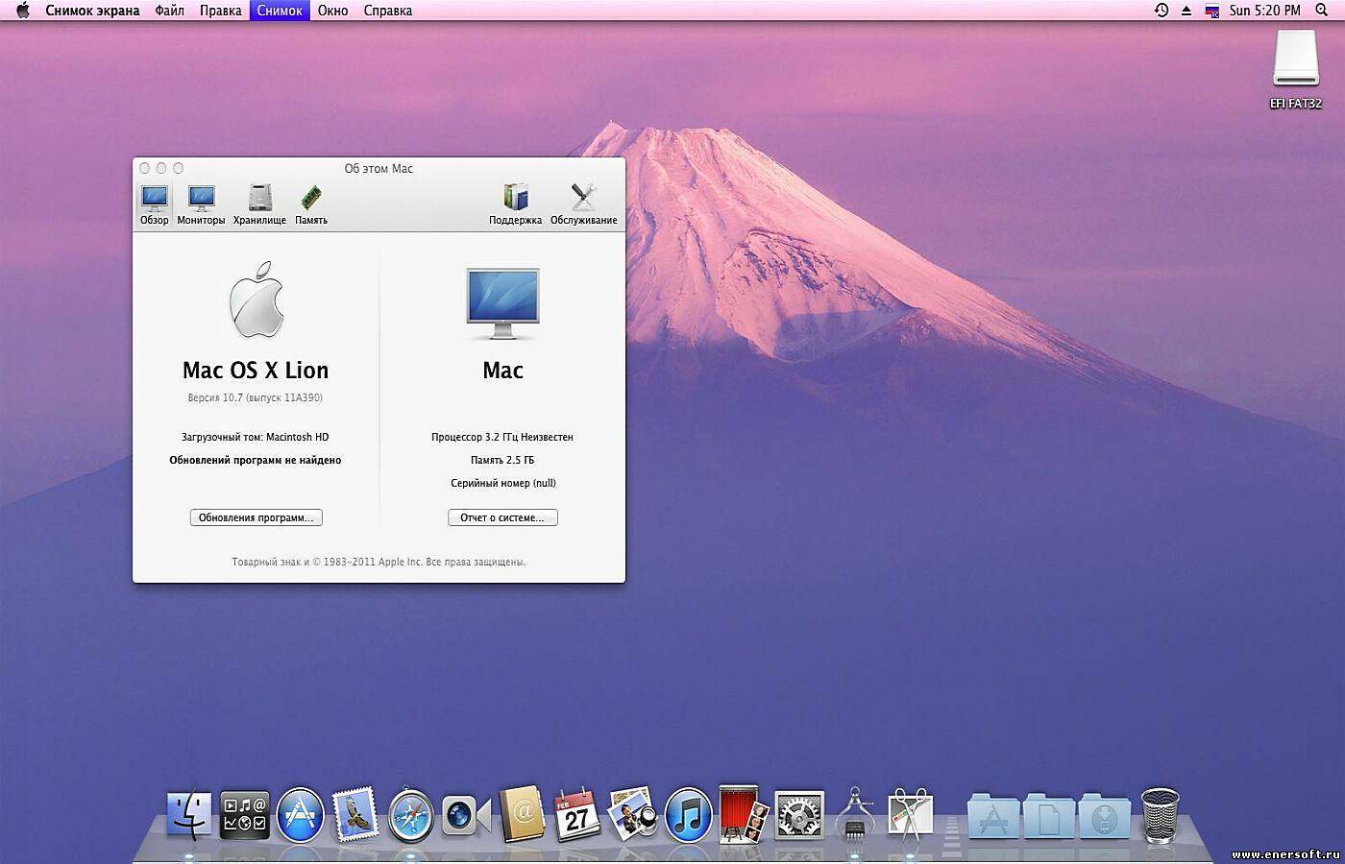Open Address Book in the Dock

pyautogui.click(x=522, y=816)
